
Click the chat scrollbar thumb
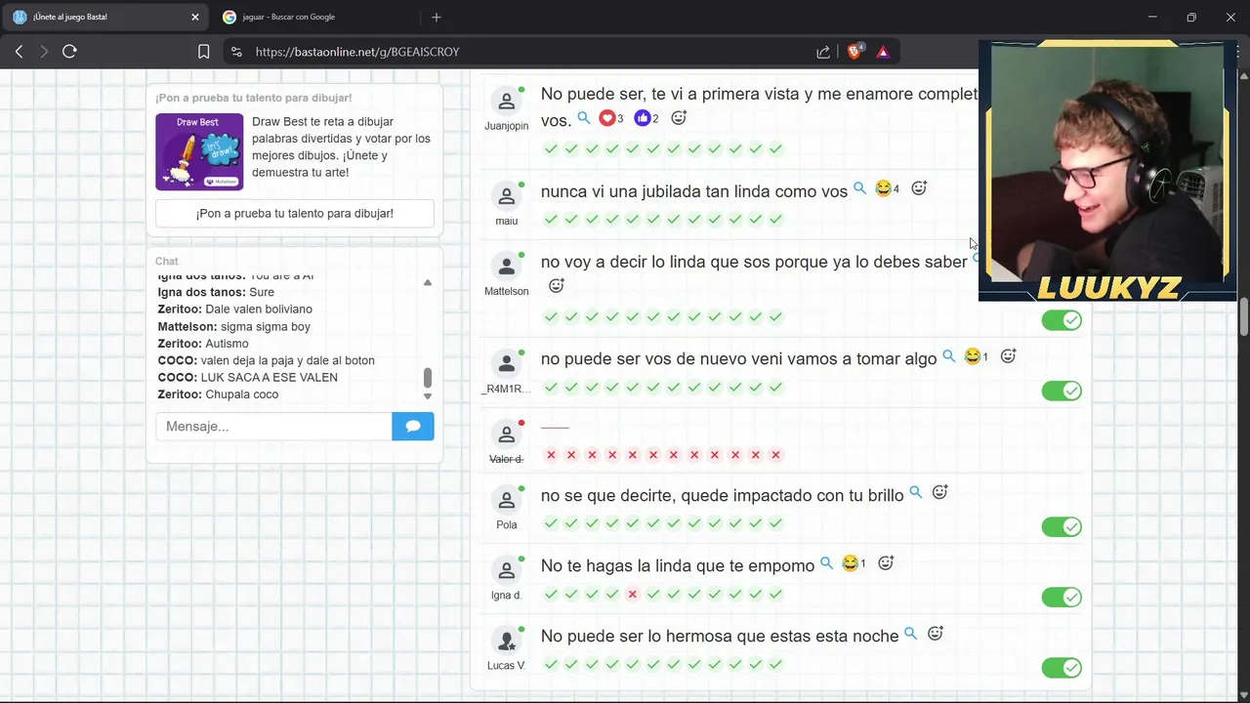(427, 377)
